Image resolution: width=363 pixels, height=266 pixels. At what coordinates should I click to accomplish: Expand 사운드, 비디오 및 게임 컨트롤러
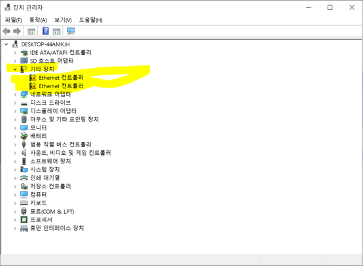(15, 153)
